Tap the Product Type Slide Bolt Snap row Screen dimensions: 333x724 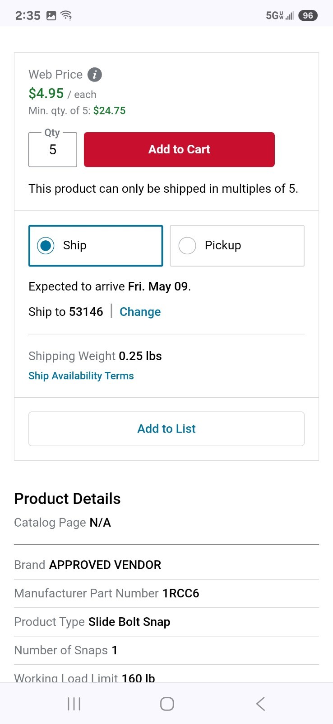tap(166, 622)
